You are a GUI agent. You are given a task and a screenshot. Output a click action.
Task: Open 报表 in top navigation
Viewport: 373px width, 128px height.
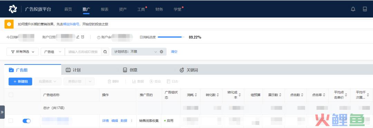tap(104, 9)
